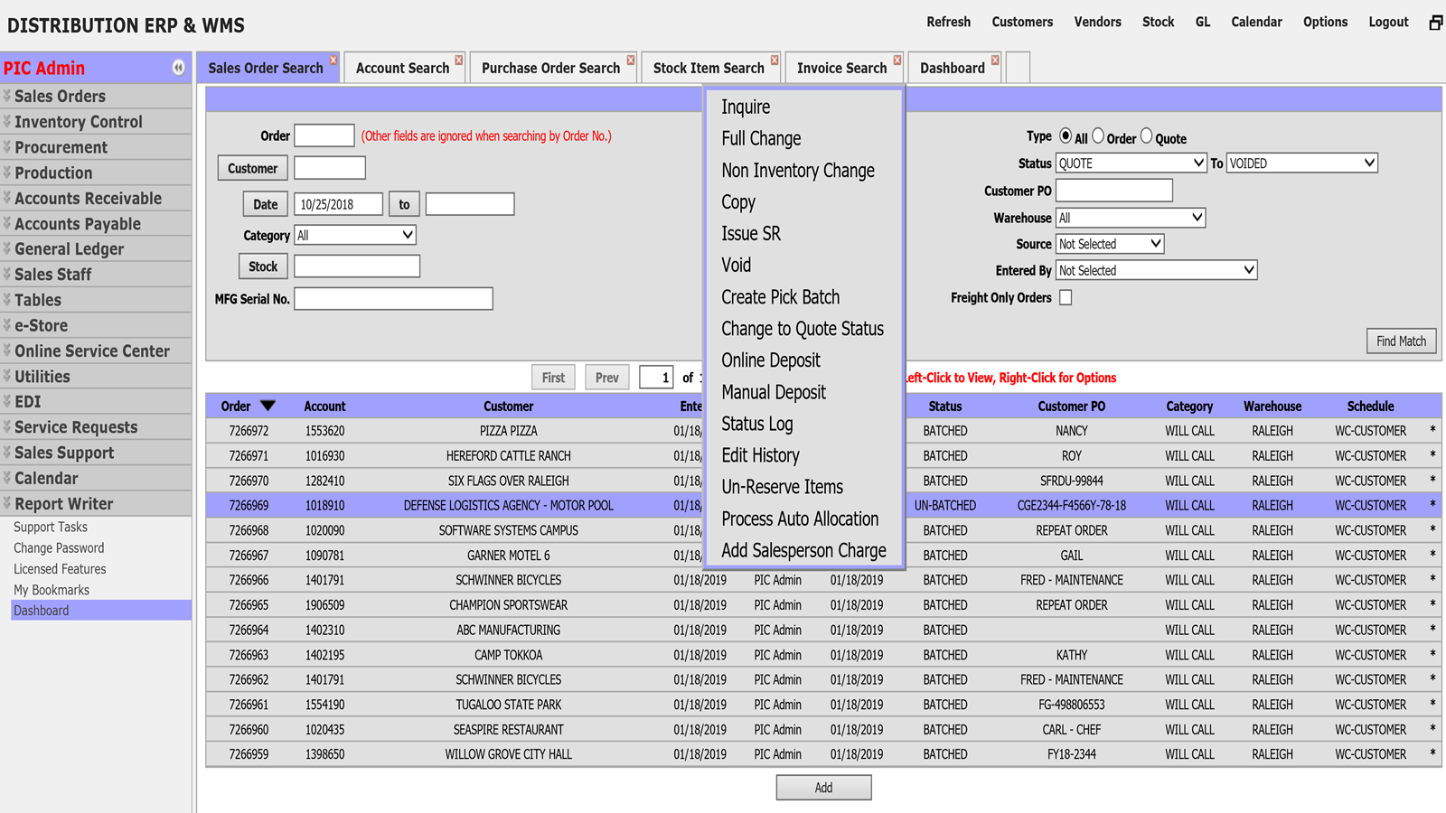
Task: Open Options in the top menu
Action: [1325, 22]
